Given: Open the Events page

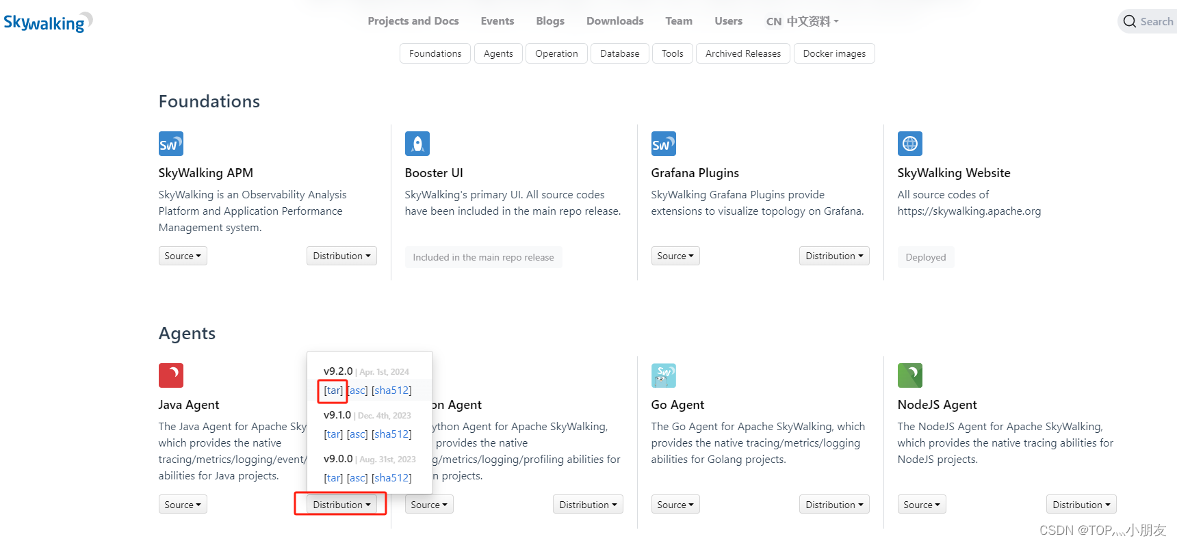Looking at the screenshot, I should (497, 21).
